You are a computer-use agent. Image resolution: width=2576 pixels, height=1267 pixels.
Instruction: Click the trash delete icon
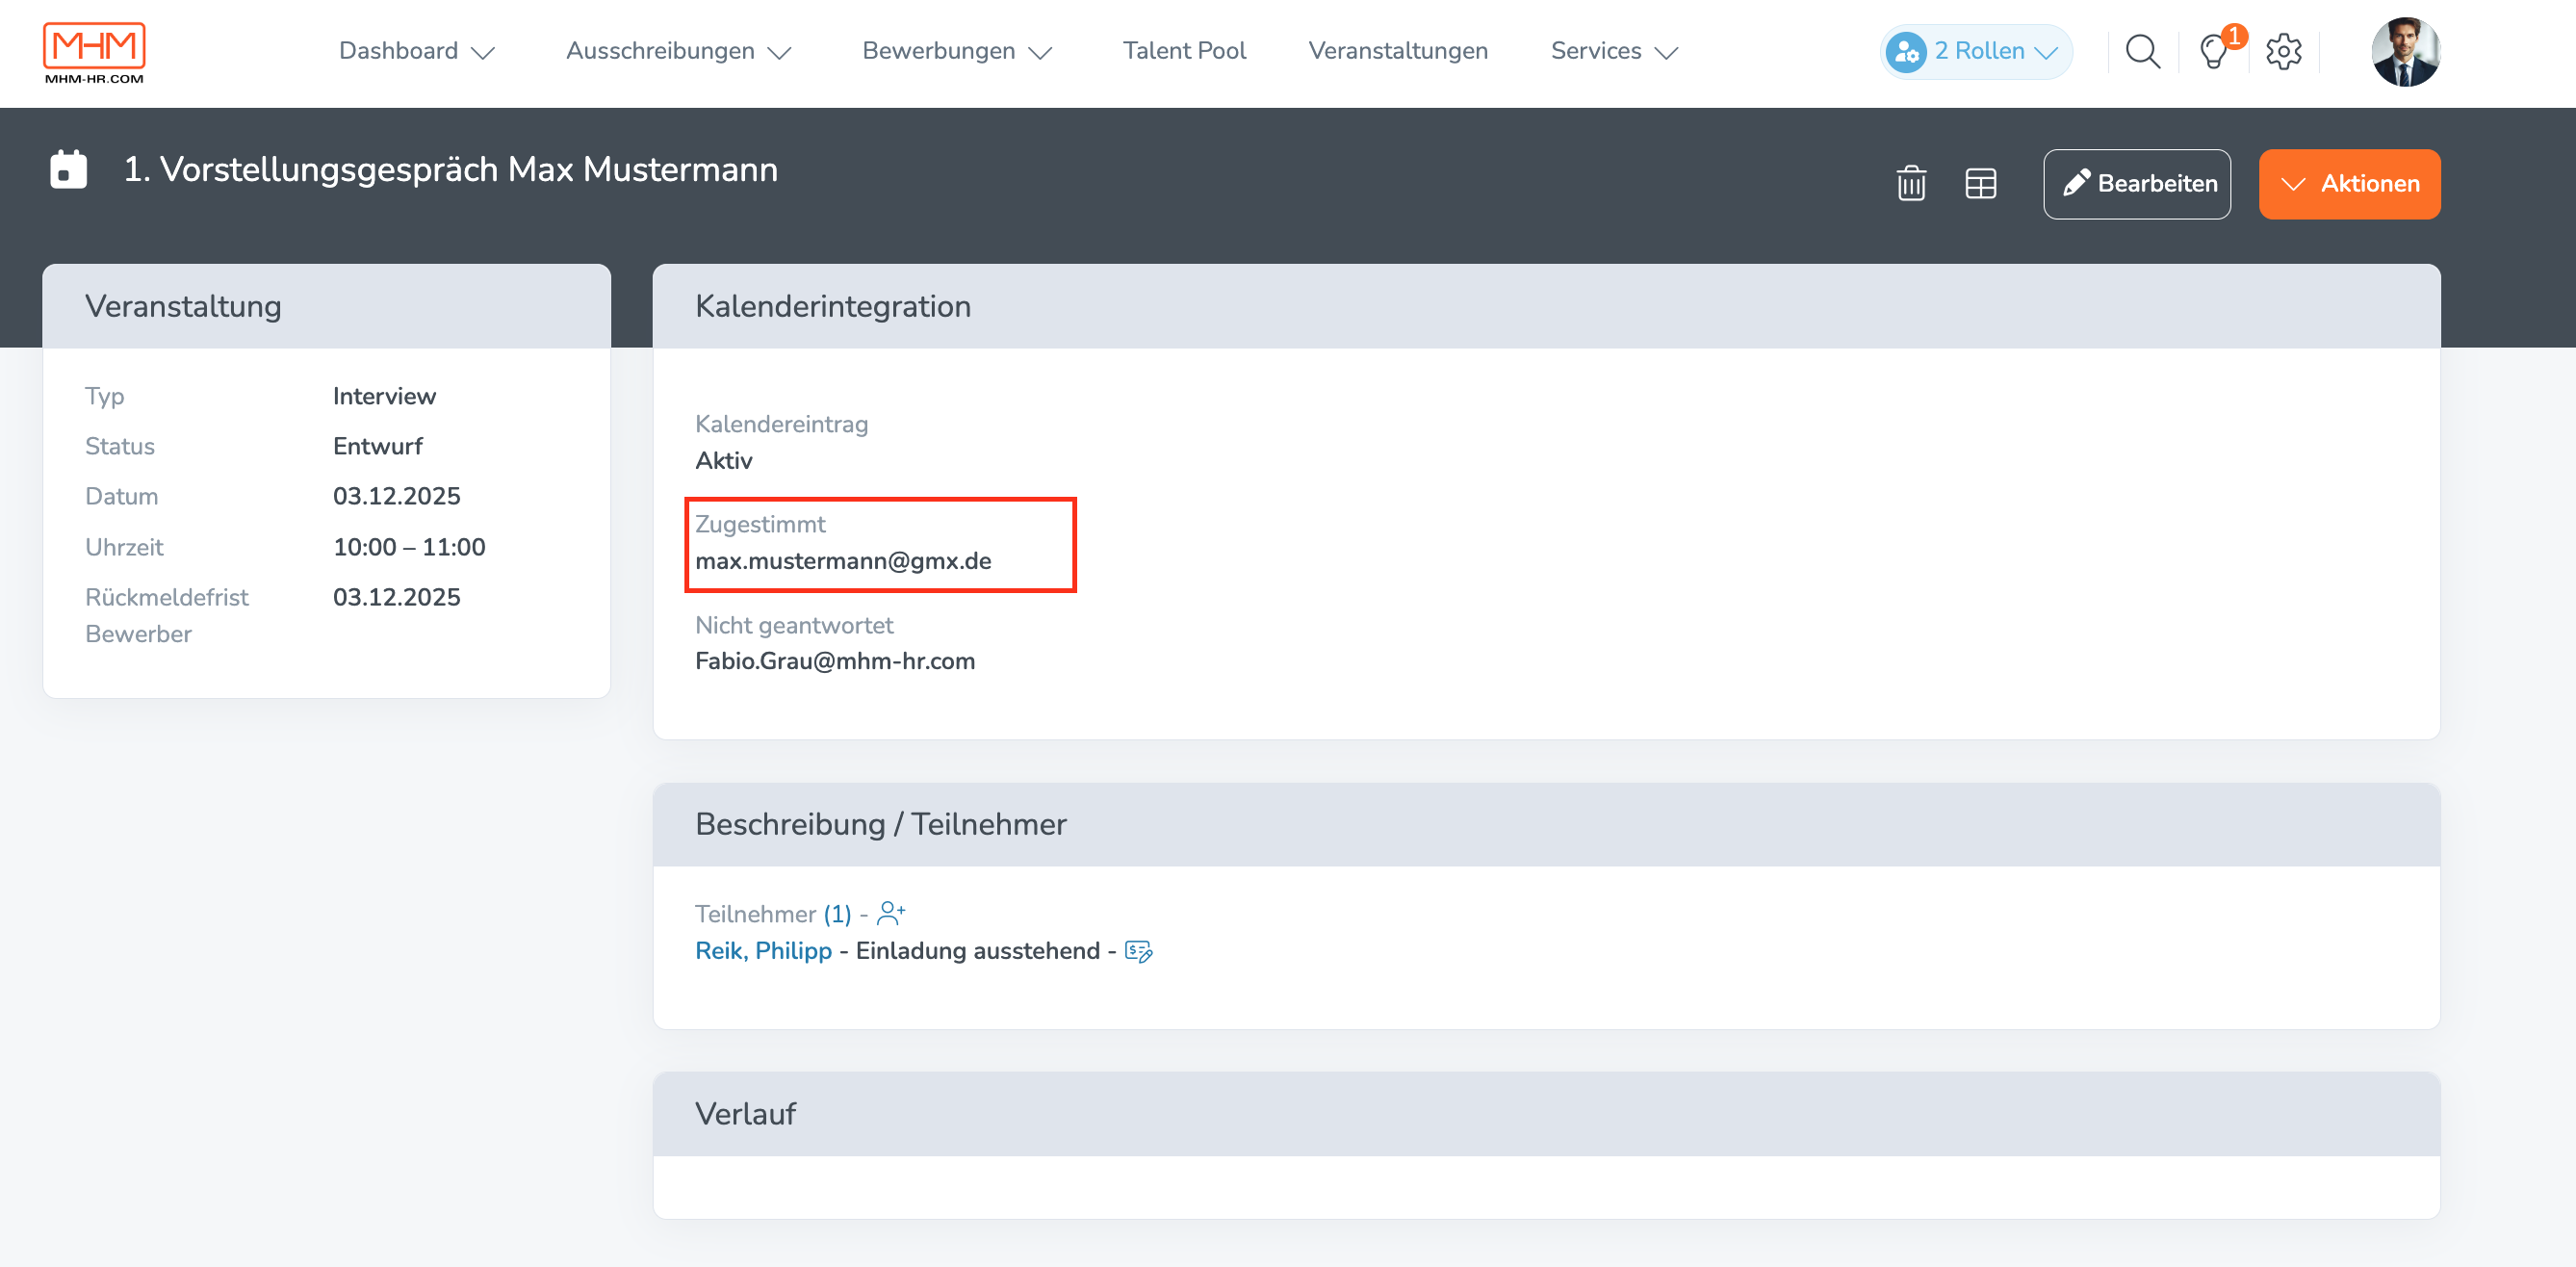point(1910,183)
